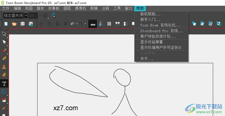The width and height of the screenshot is (225, 116).
Task: Select the solid arrow Contour Editor tool
Action: pyautogui.click(x=4, y=42)
